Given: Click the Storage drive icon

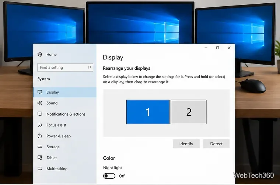Looking at the screenshot, I should (40, 147).
